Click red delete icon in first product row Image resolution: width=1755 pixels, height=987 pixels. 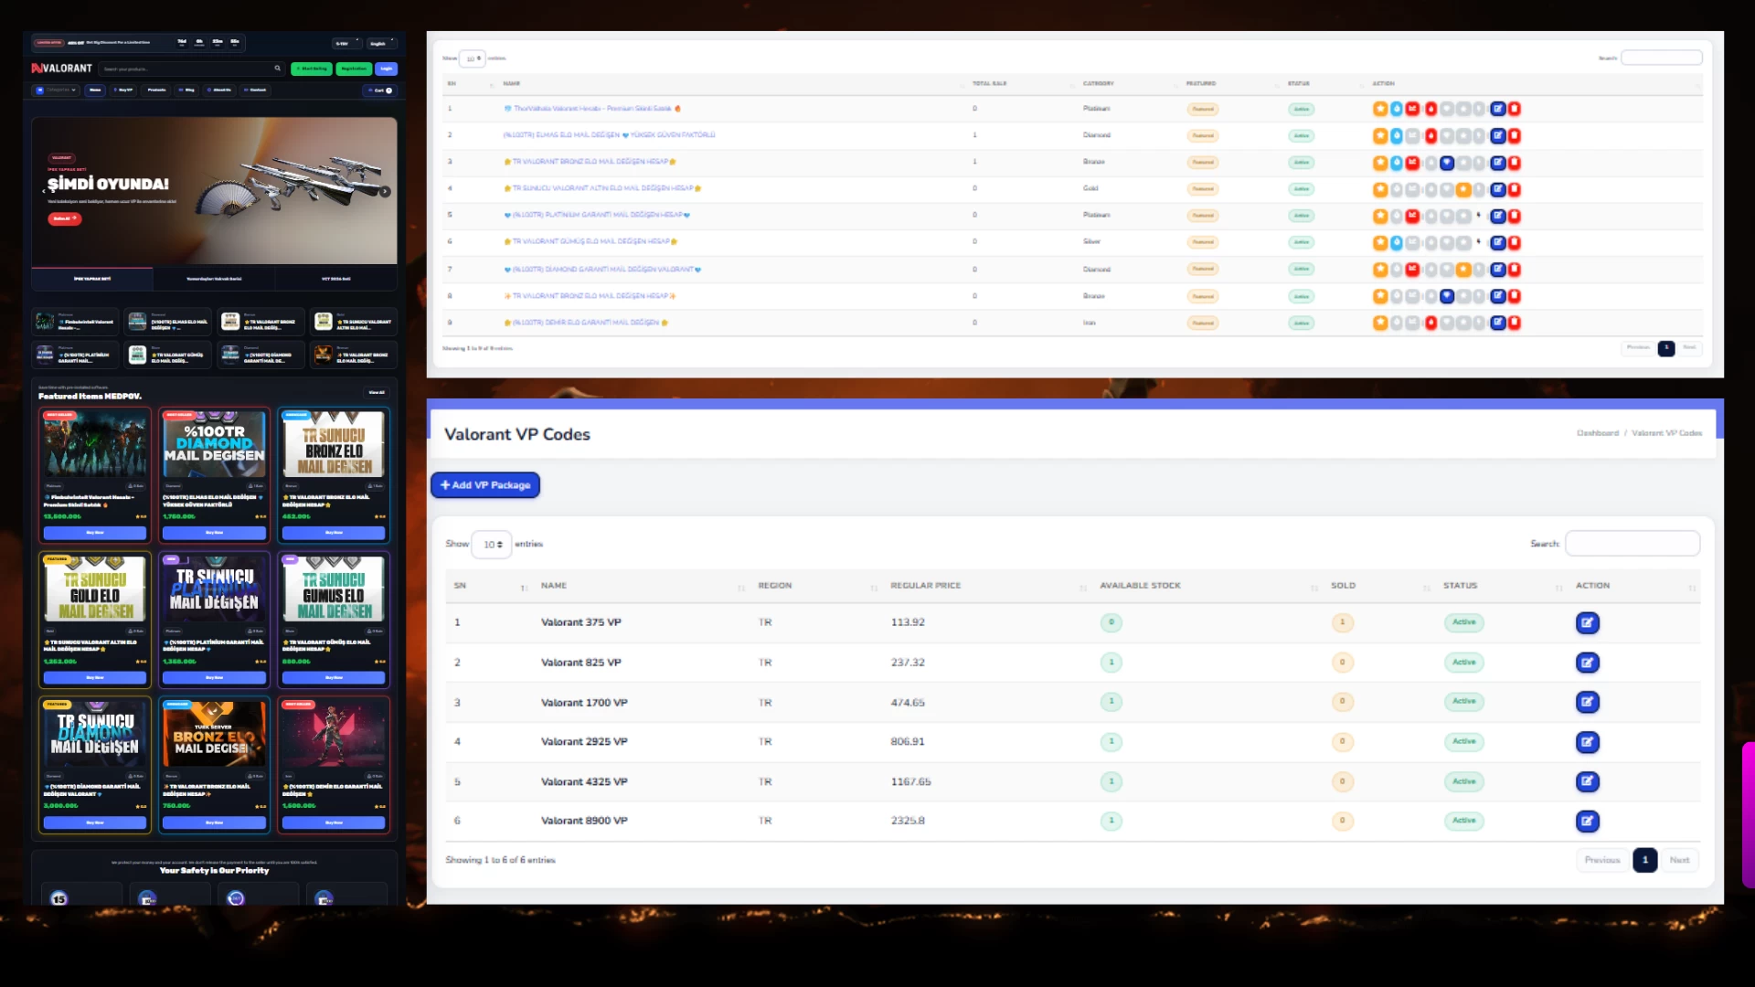click(1514, 109)
